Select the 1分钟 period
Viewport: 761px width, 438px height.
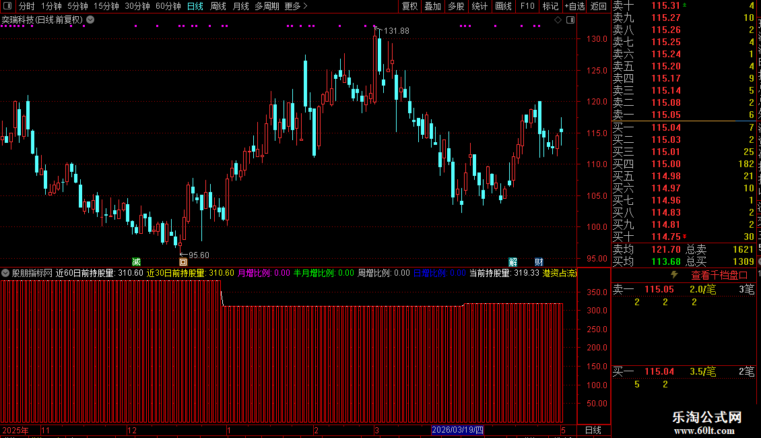[x=51, y=6]
